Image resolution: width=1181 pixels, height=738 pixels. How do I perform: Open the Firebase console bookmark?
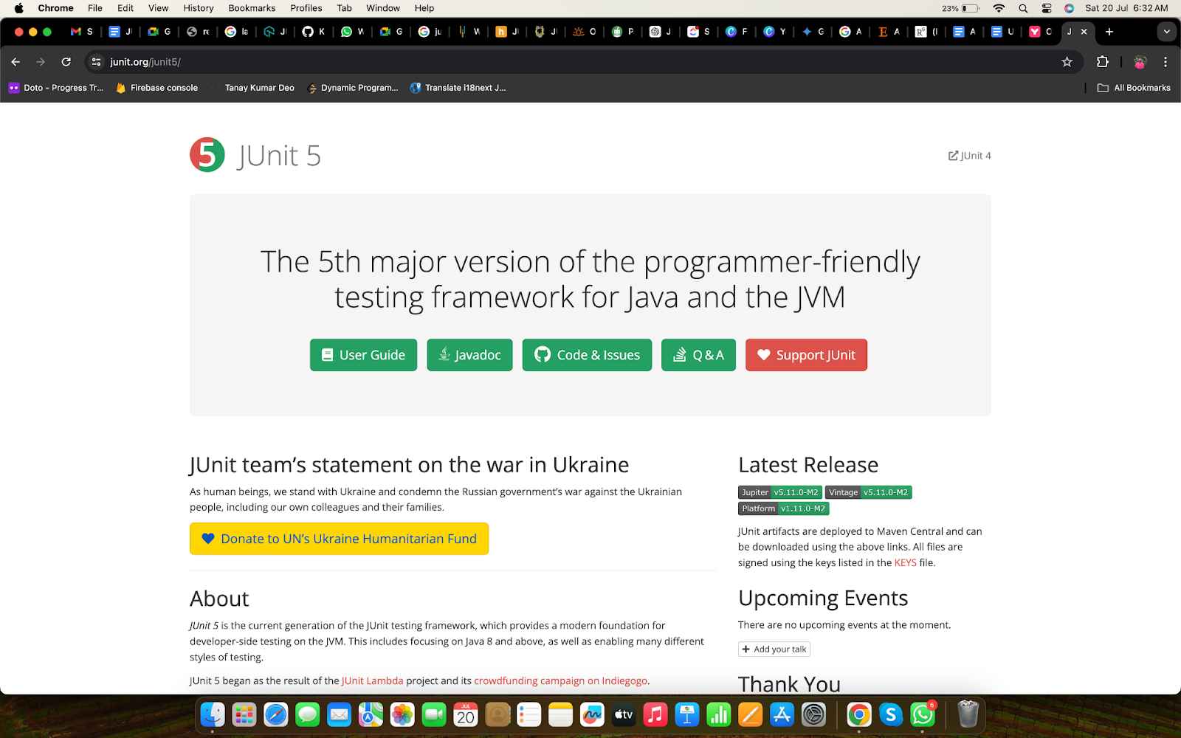[156, 88]
